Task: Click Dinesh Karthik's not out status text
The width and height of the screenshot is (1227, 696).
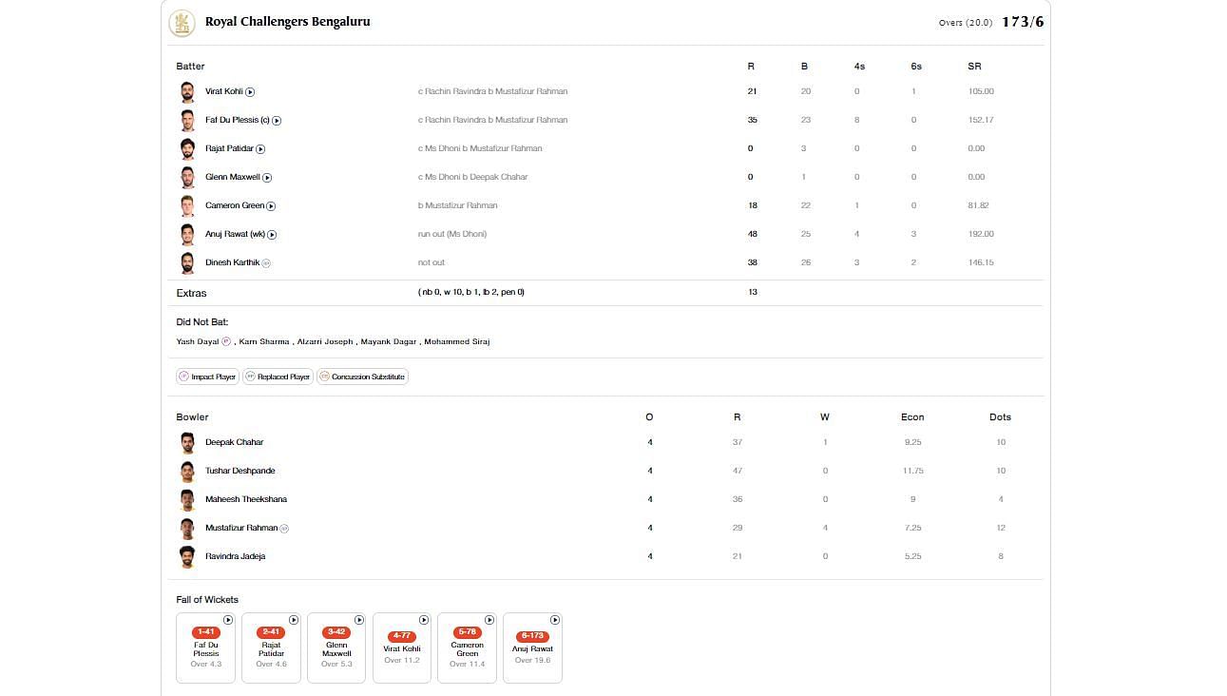Action: click(x=431, y=263)
